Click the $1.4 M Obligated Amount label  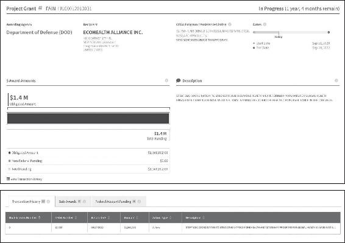23,100
